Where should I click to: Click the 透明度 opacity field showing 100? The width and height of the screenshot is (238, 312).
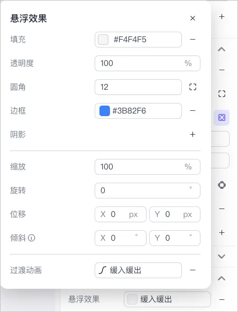[148, 63]
